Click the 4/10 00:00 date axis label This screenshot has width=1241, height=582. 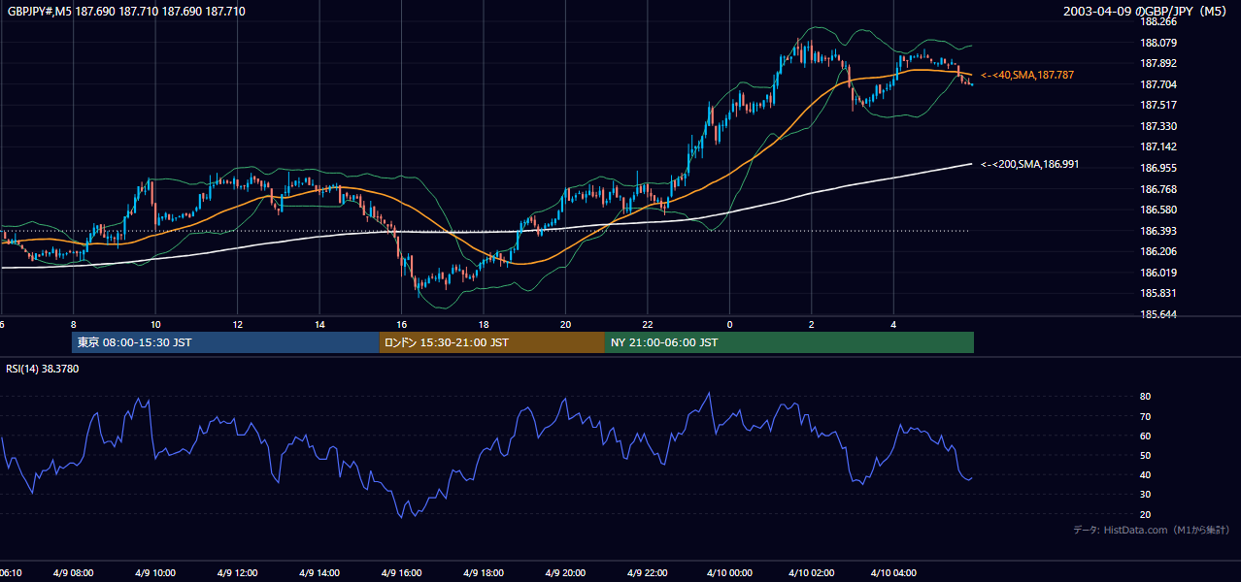(730, 573)
